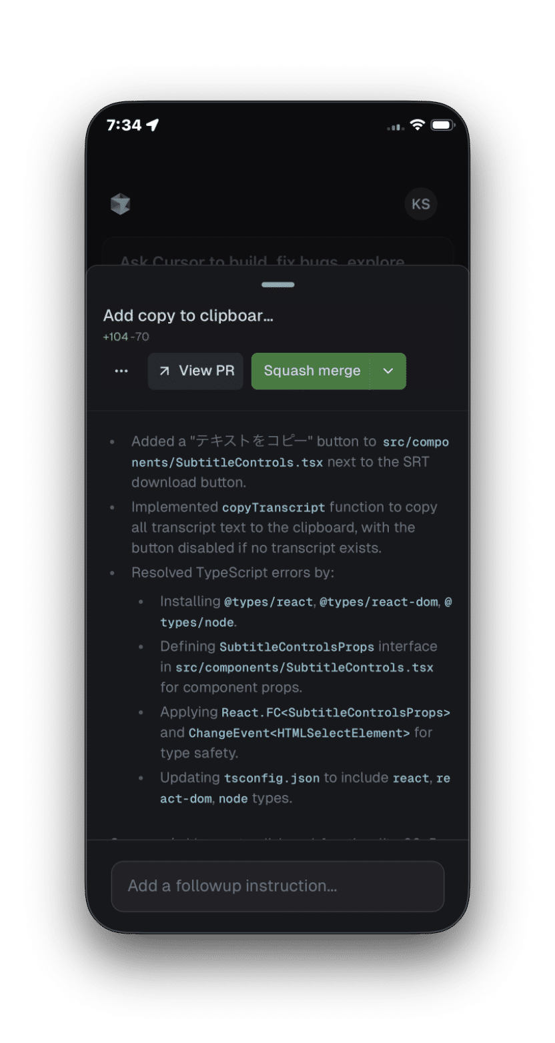This screenshot has height=1043, width=555.
Task: Tap the +104 -70 diff stats
Action: tap(125, 337)
